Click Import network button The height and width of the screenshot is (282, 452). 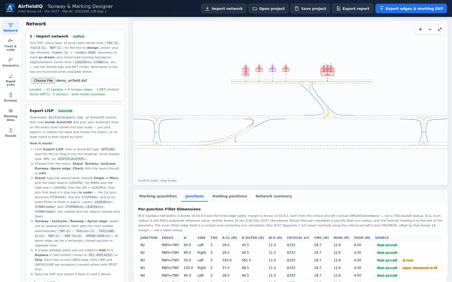pos(224,8)
